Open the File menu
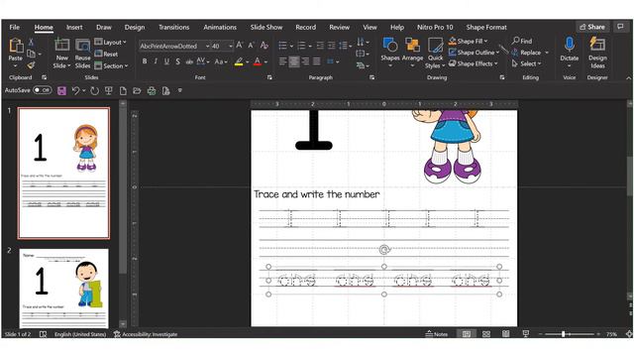Screen dimensions: 634x357 pos(15,27)
